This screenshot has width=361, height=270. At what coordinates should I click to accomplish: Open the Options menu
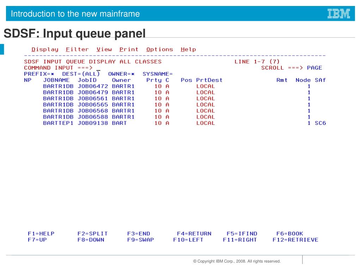(160, 50)
